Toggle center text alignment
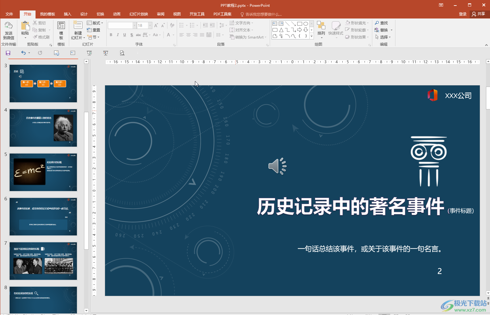This screenshot has height=315, width=490. (x=188, y=35)
